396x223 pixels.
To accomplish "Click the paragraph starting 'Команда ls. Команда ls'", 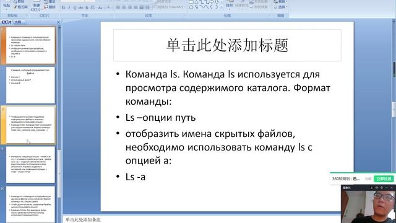I will pyautogui.click(x=228, y=88).
